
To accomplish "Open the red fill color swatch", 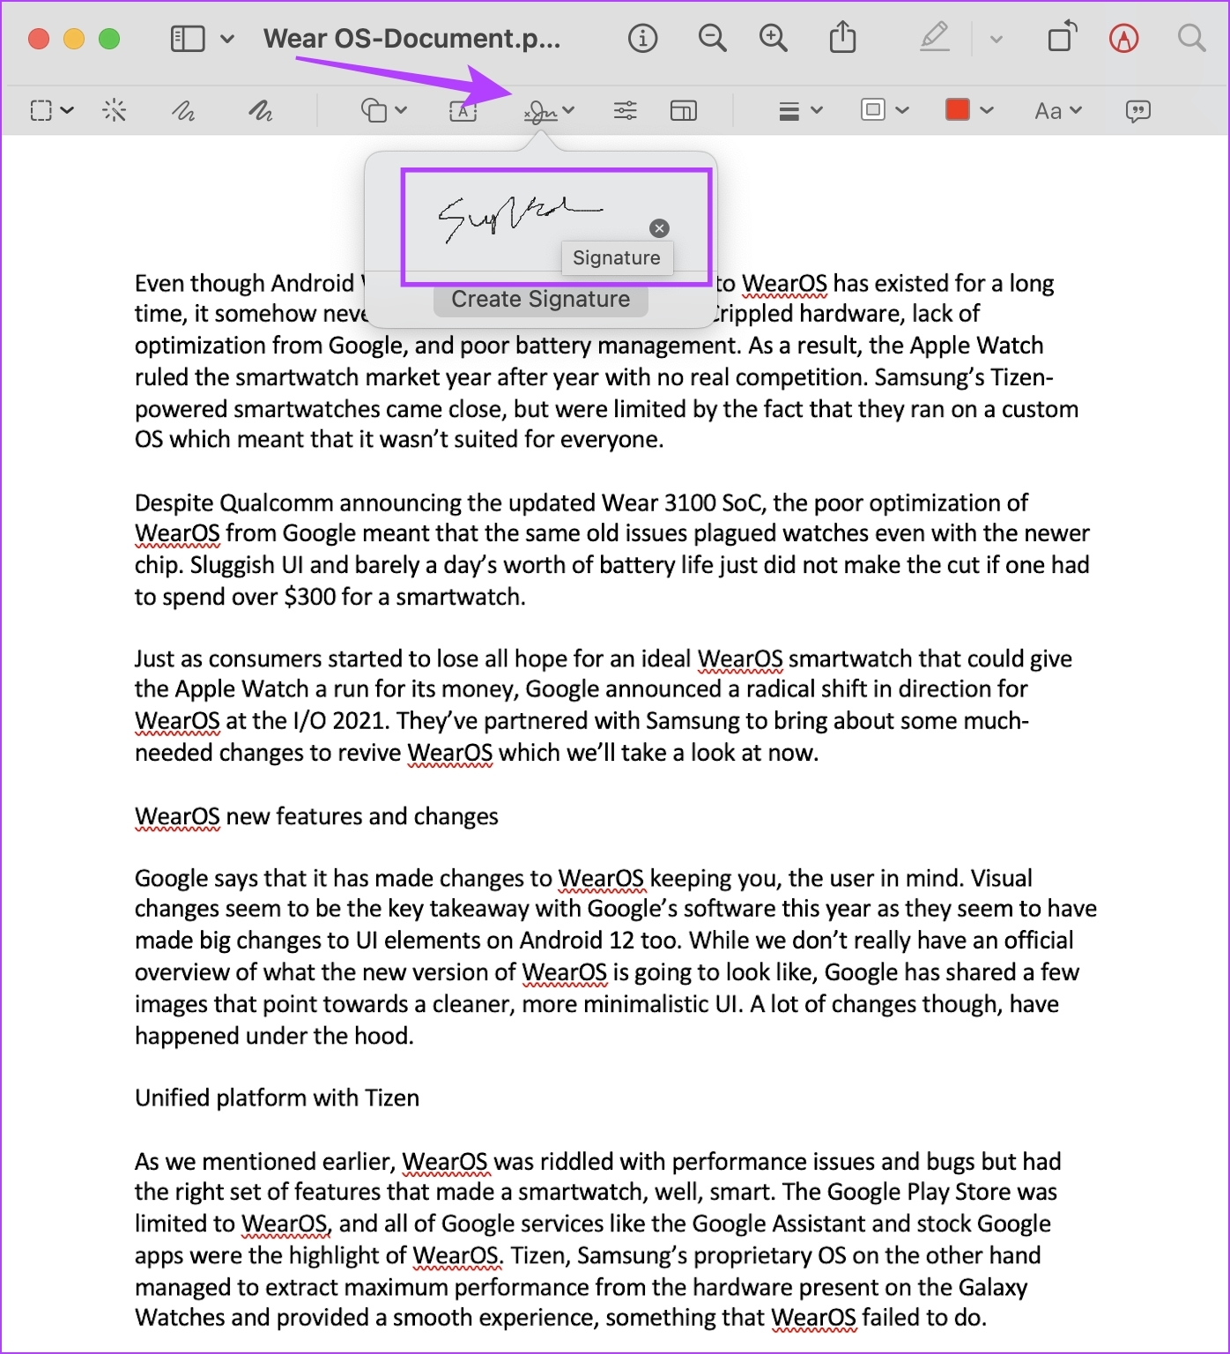I will click(958, 109).
